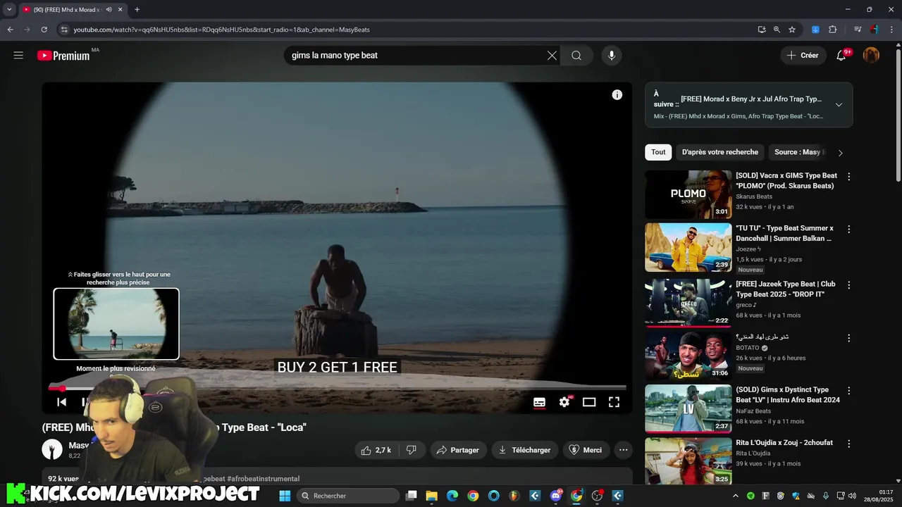Open options for the BOTATO video
The width and height of the screenshot is (902, 507).
tap(848, 338)
